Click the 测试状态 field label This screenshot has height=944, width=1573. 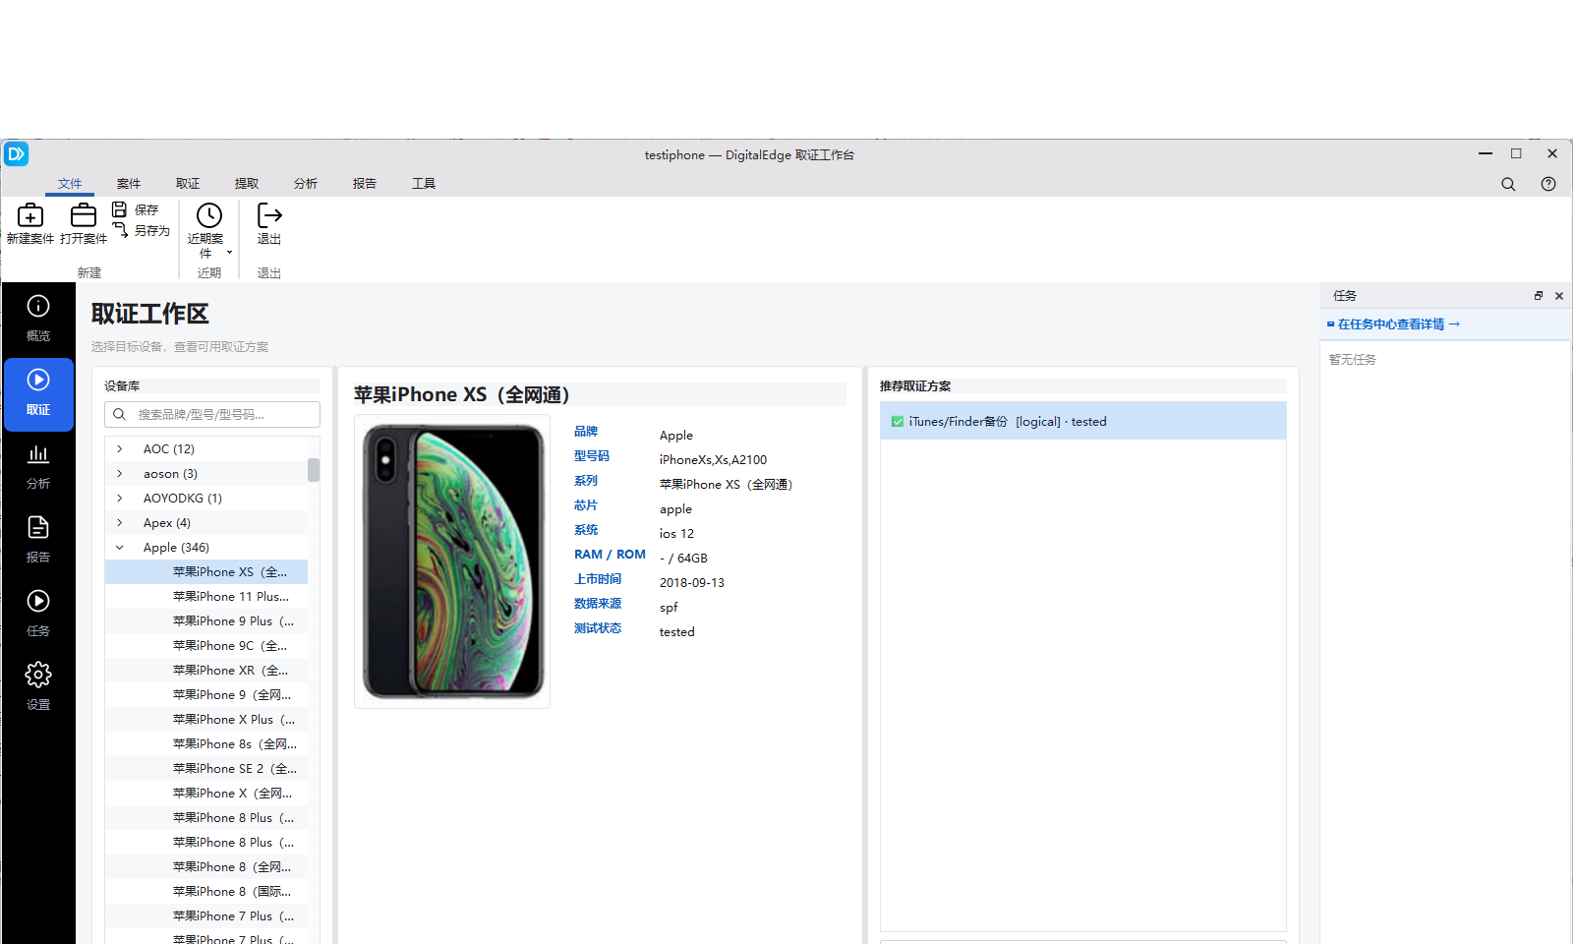(x=598, y=628)
